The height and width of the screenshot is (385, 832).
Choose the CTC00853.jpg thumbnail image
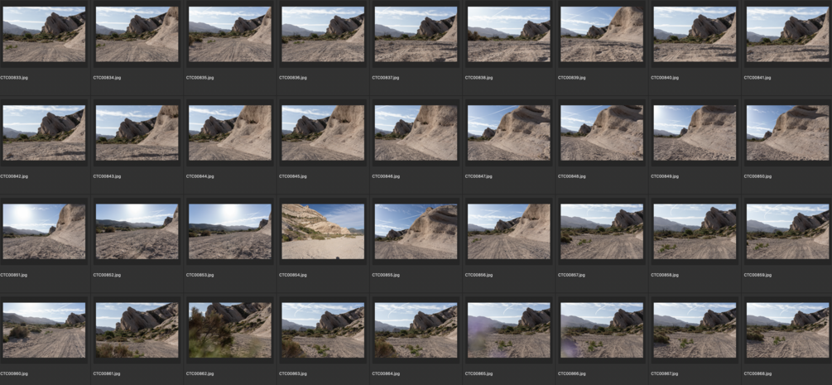point(230,232)
